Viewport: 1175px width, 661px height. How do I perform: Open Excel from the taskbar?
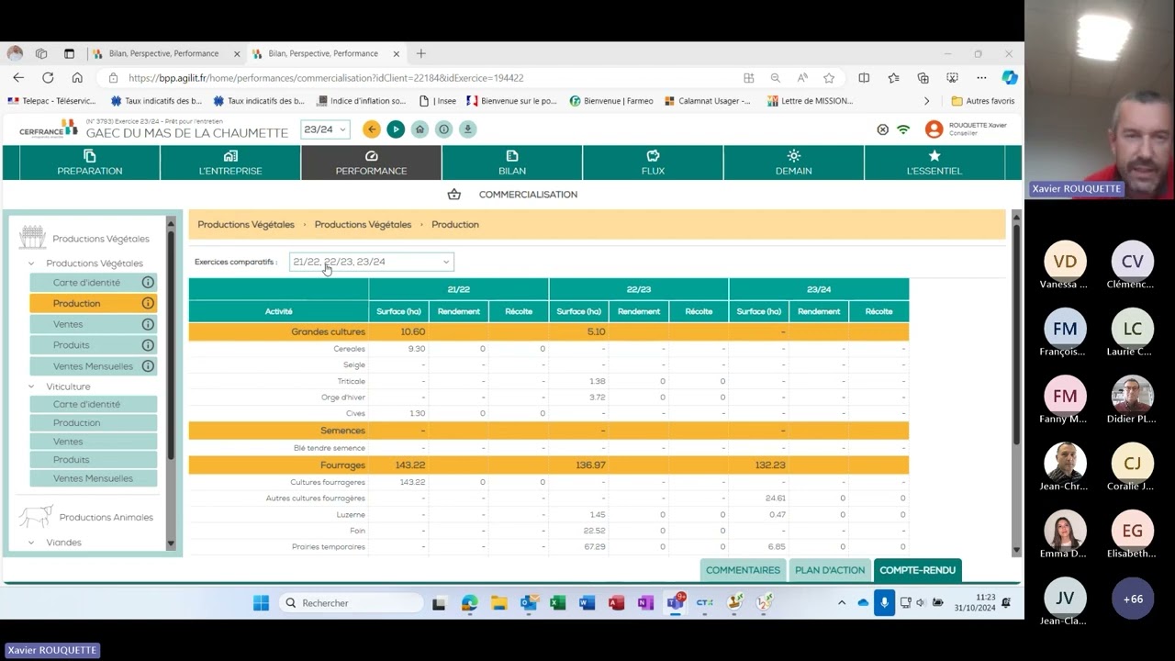pyautogui.click(x=557, y=603)
